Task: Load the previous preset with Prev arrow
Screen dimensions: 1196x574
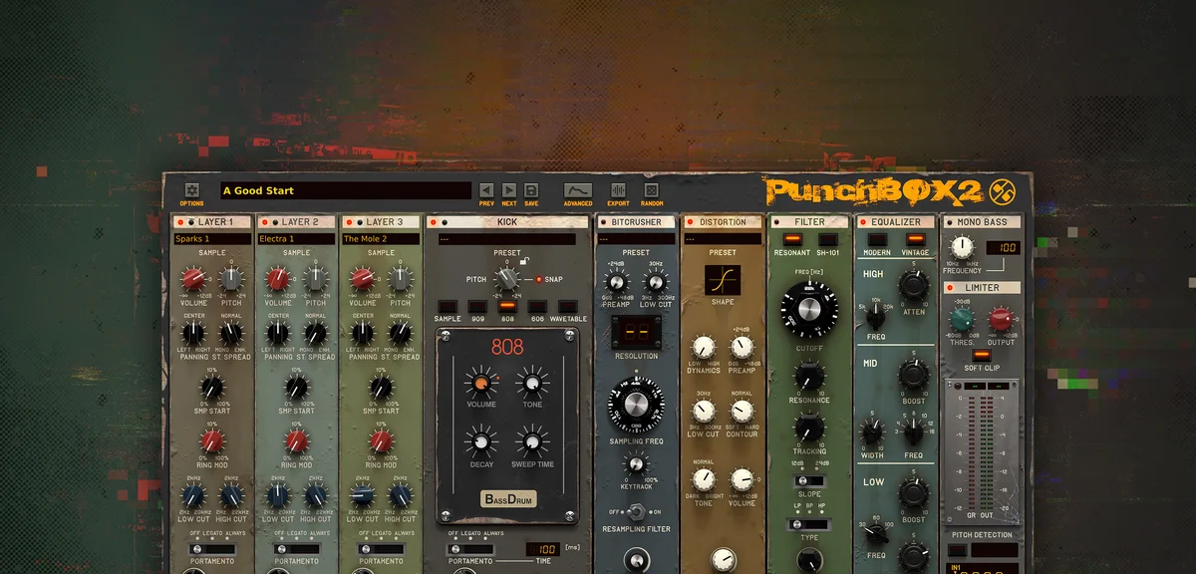Action: (486, 189)
